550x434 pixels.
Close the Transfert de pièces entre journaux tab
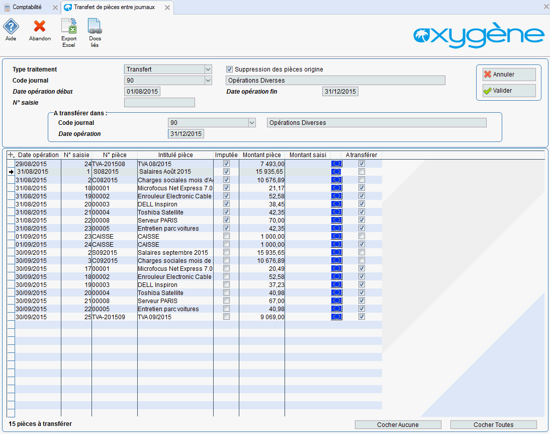167,8
